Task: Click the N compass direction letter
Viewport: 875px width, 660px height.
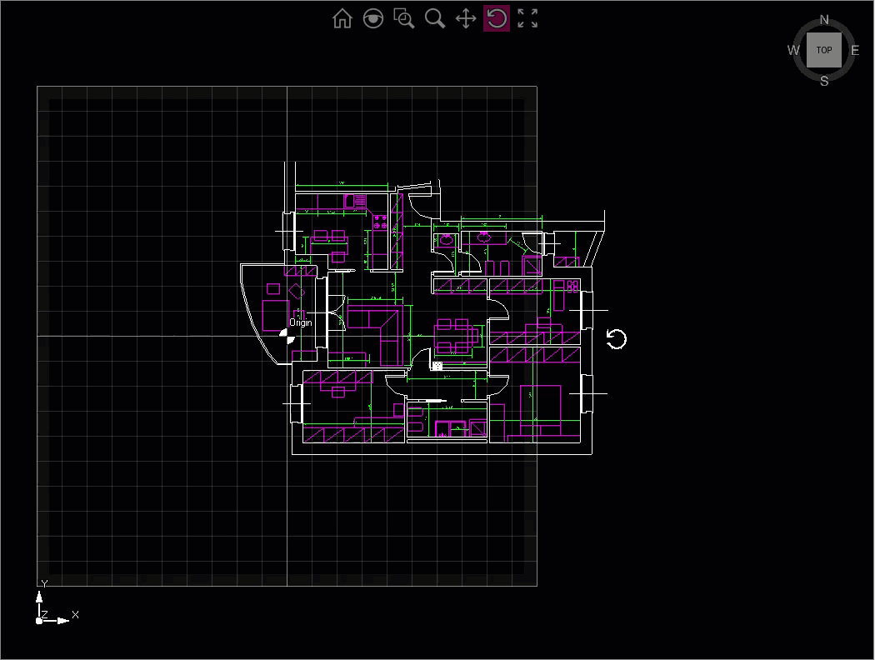Action: [x=824, y=20]
